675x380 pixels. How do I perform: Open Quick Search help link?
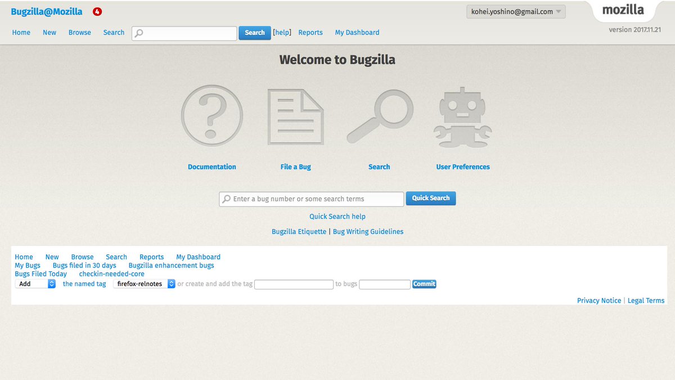click(337, 216)
